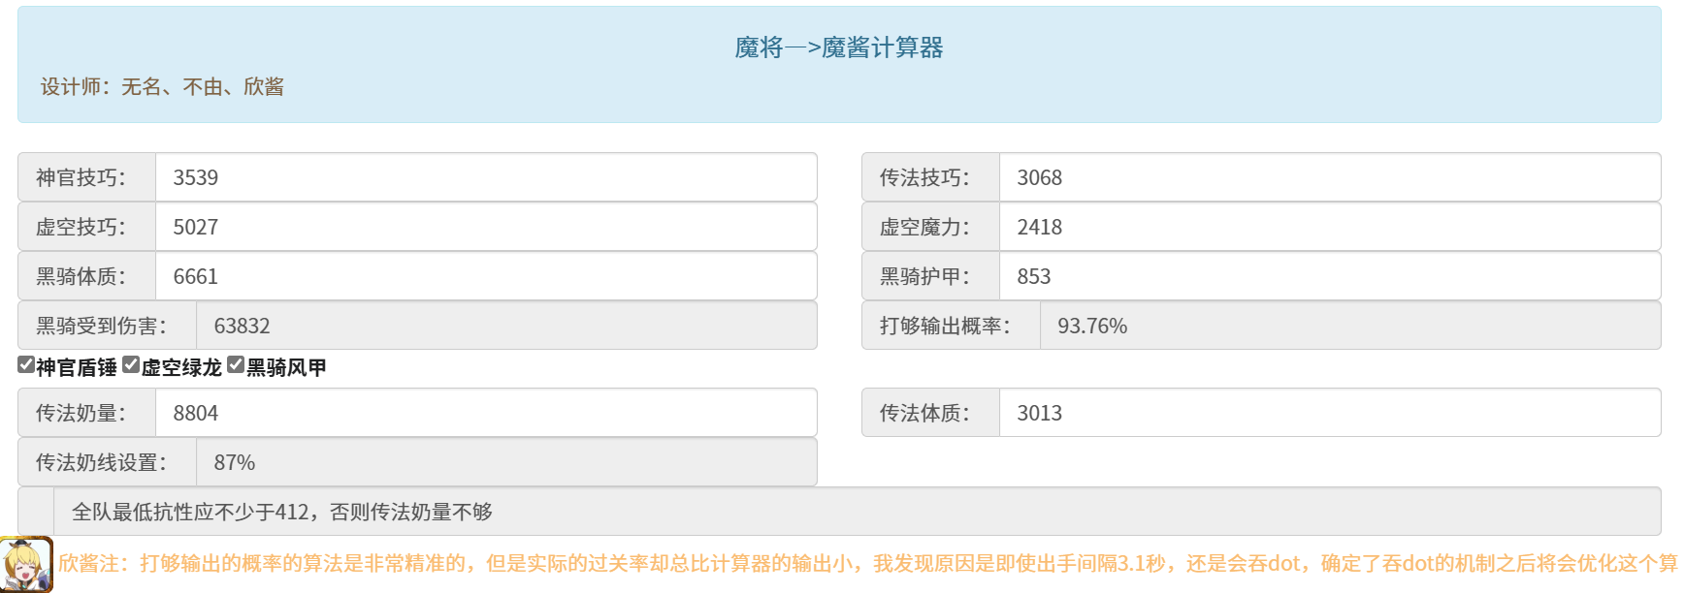Click the 虚空魔力 input field

pyautogui.click(x=1329, y=227)
